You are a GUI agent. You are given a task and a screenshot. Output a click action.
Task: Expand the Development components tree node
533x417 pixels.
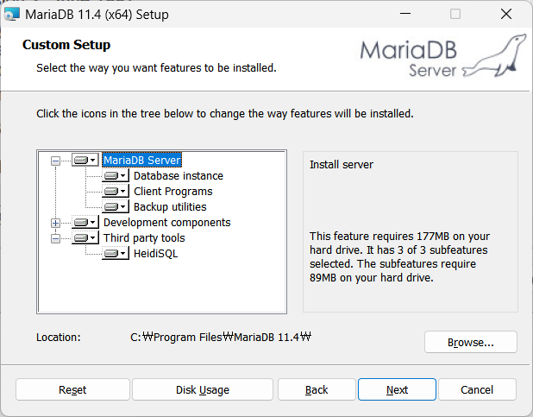[x=55, y=223]
